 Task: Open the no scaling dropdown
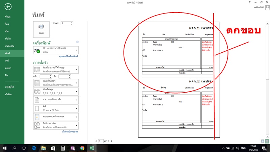56,125
